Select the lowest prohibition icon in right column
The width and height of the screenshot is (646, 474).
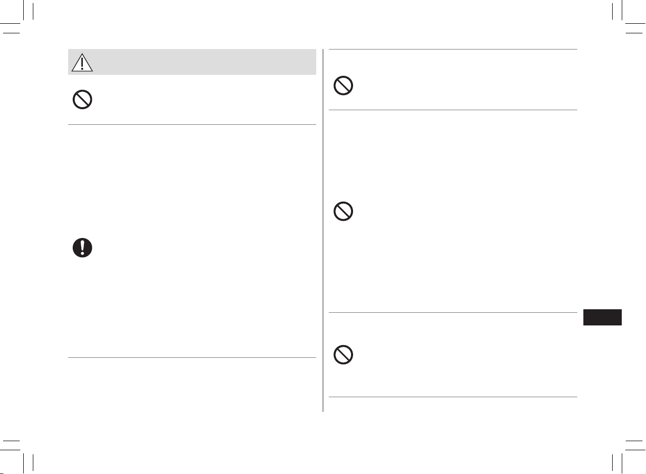343,355
